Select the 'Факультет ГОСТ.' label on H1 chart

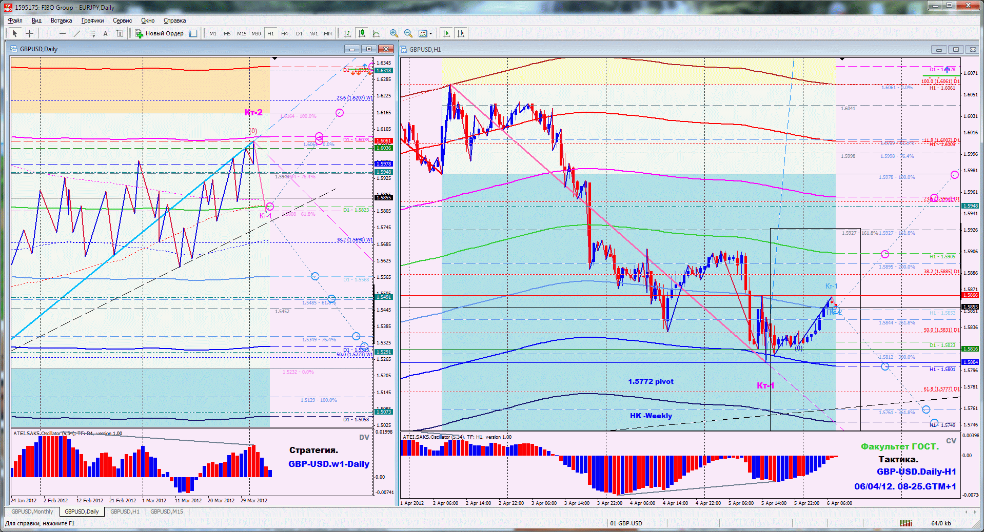(x=900, y=446)
